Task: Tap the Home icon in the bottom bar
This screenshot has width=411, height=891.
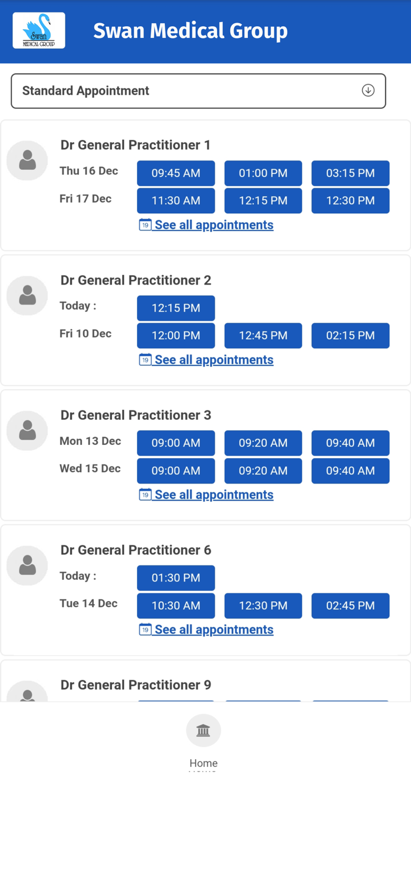Action: pyautogui.click(x=203, y=730)
